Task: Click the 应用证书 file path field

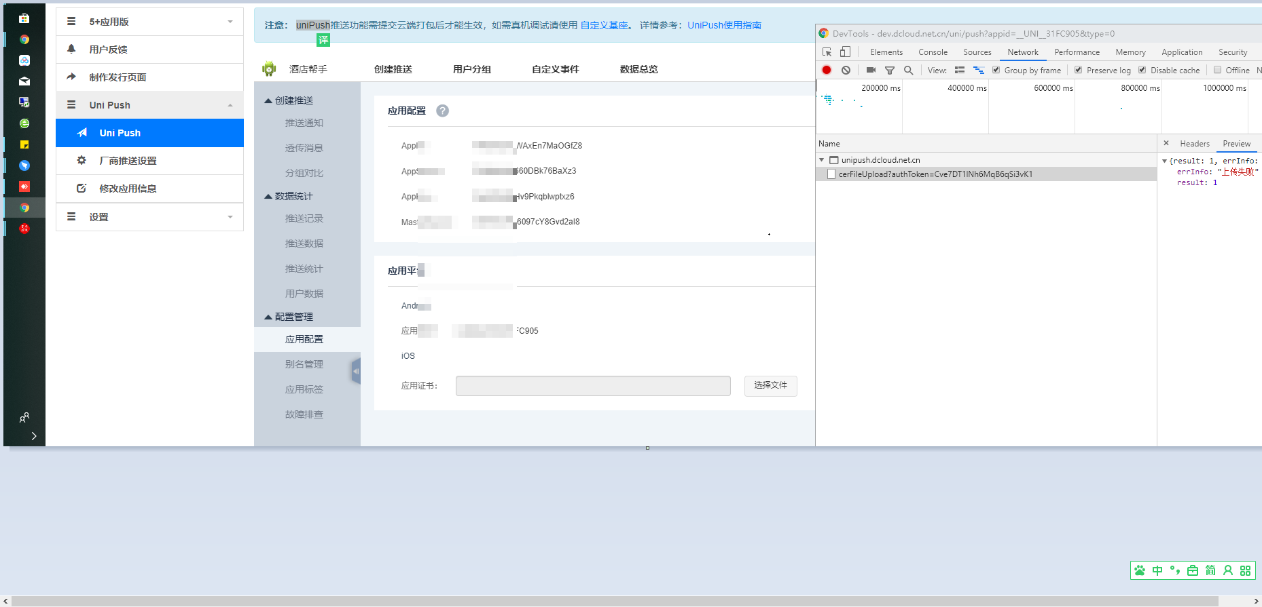Action: tap(593, 385)
